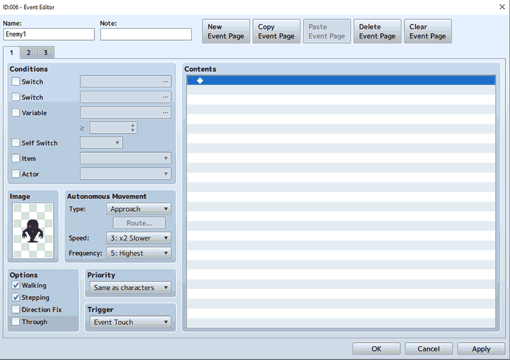Screen dimensions: 510x360
Task: Enable the first Switch condition checkbox
Action: (x=15, y=81)
